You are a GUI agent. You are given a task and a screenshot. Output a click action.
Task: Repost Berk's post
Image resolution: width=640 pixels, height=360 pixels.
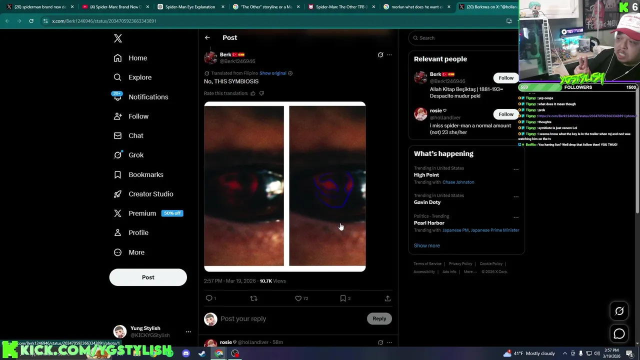tap(253, 298)
